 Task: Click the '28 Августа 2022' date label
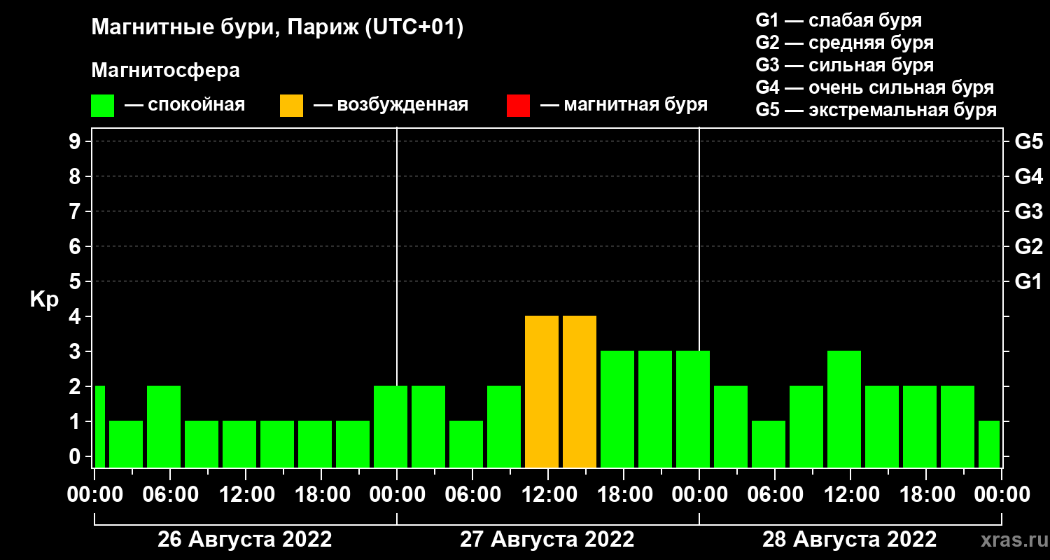(850, 540)
